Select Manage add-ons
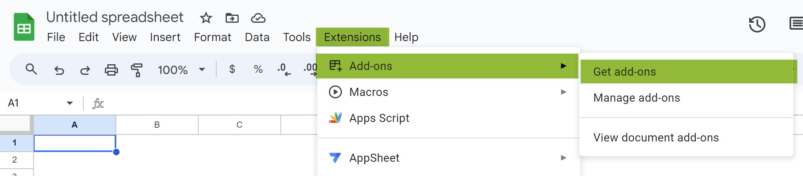The height and width of the screenshot is (176, 803). coord(636,98)
